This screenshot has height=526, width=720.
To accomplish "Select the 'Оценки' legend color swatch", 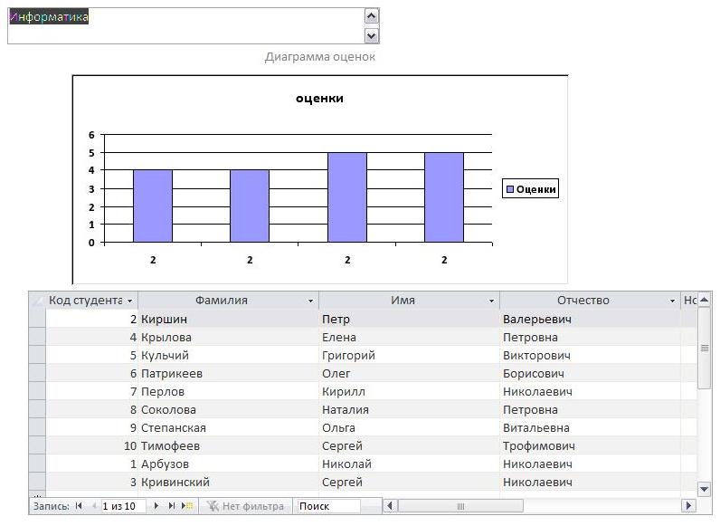I will [x=509, y=189].
